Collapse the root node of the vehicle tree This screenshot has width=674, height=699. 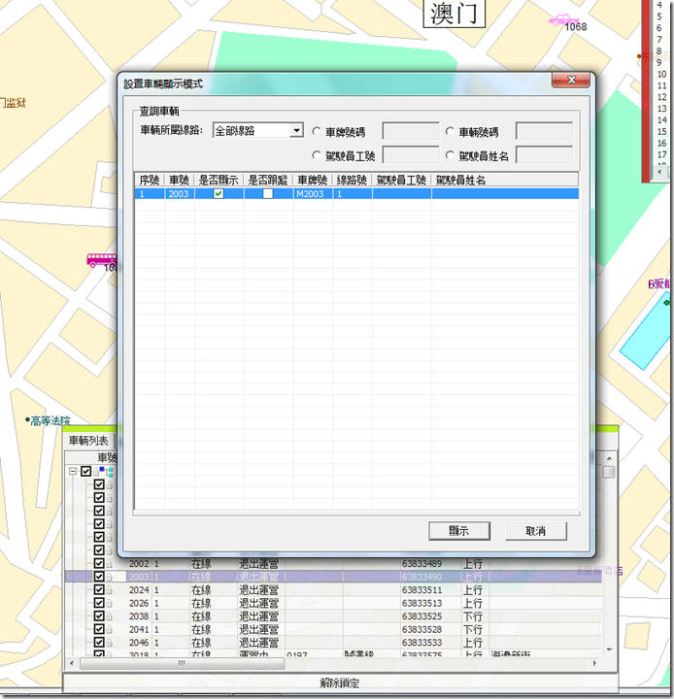[x=73, y=471]
